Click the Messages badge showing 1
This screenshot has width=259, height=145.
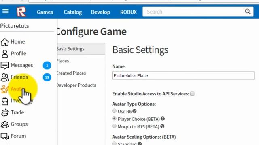tap(47, 65)
